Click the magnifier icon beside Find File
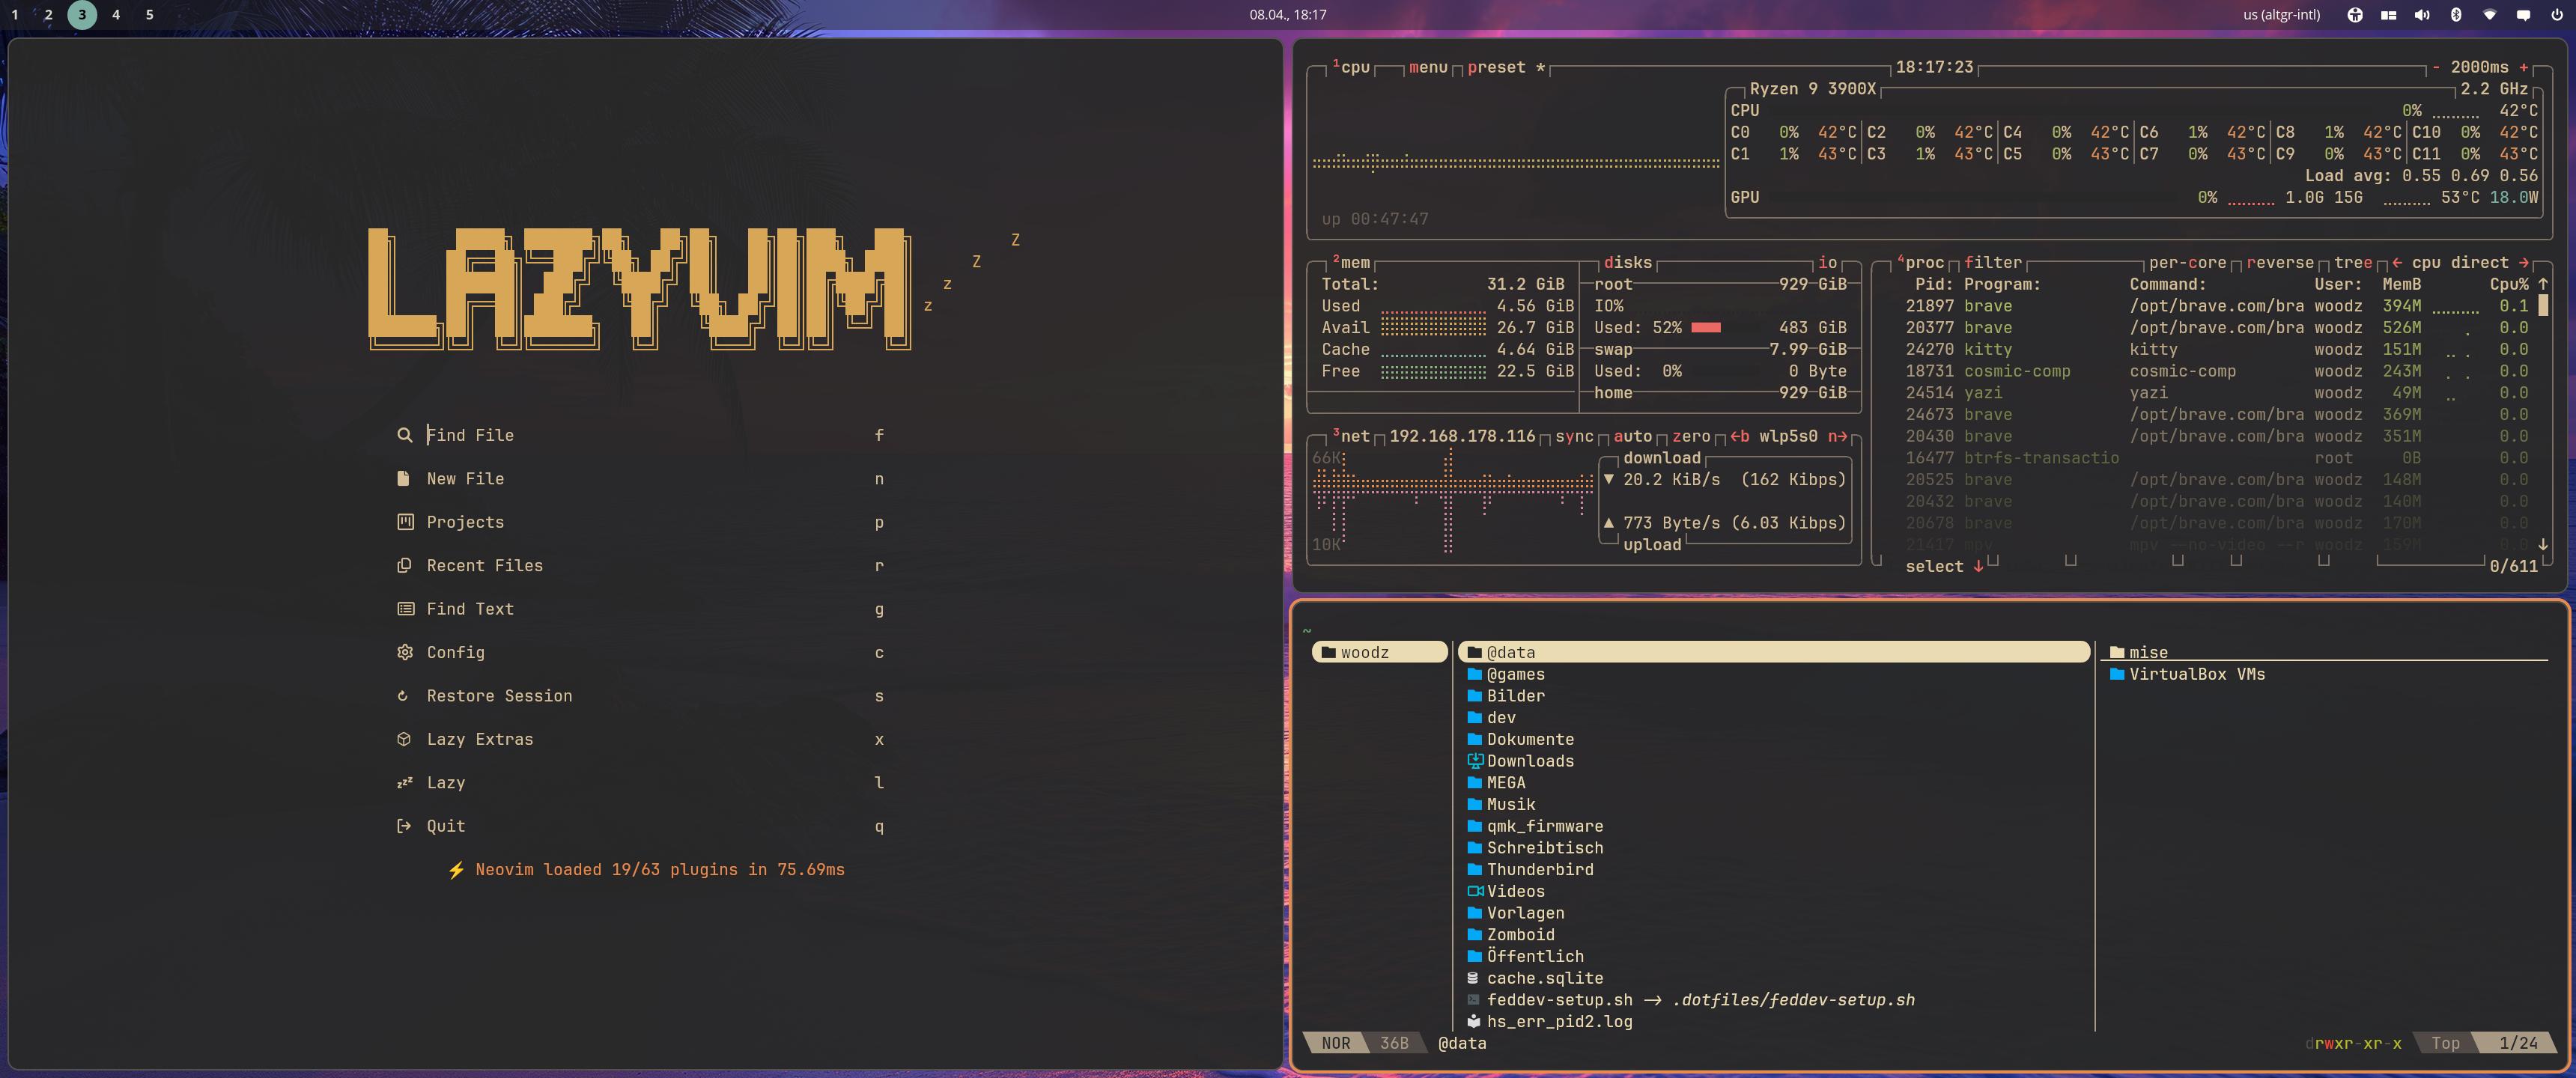The height and width of the screenshot is (1078, 2576). (x=404, y=435)
